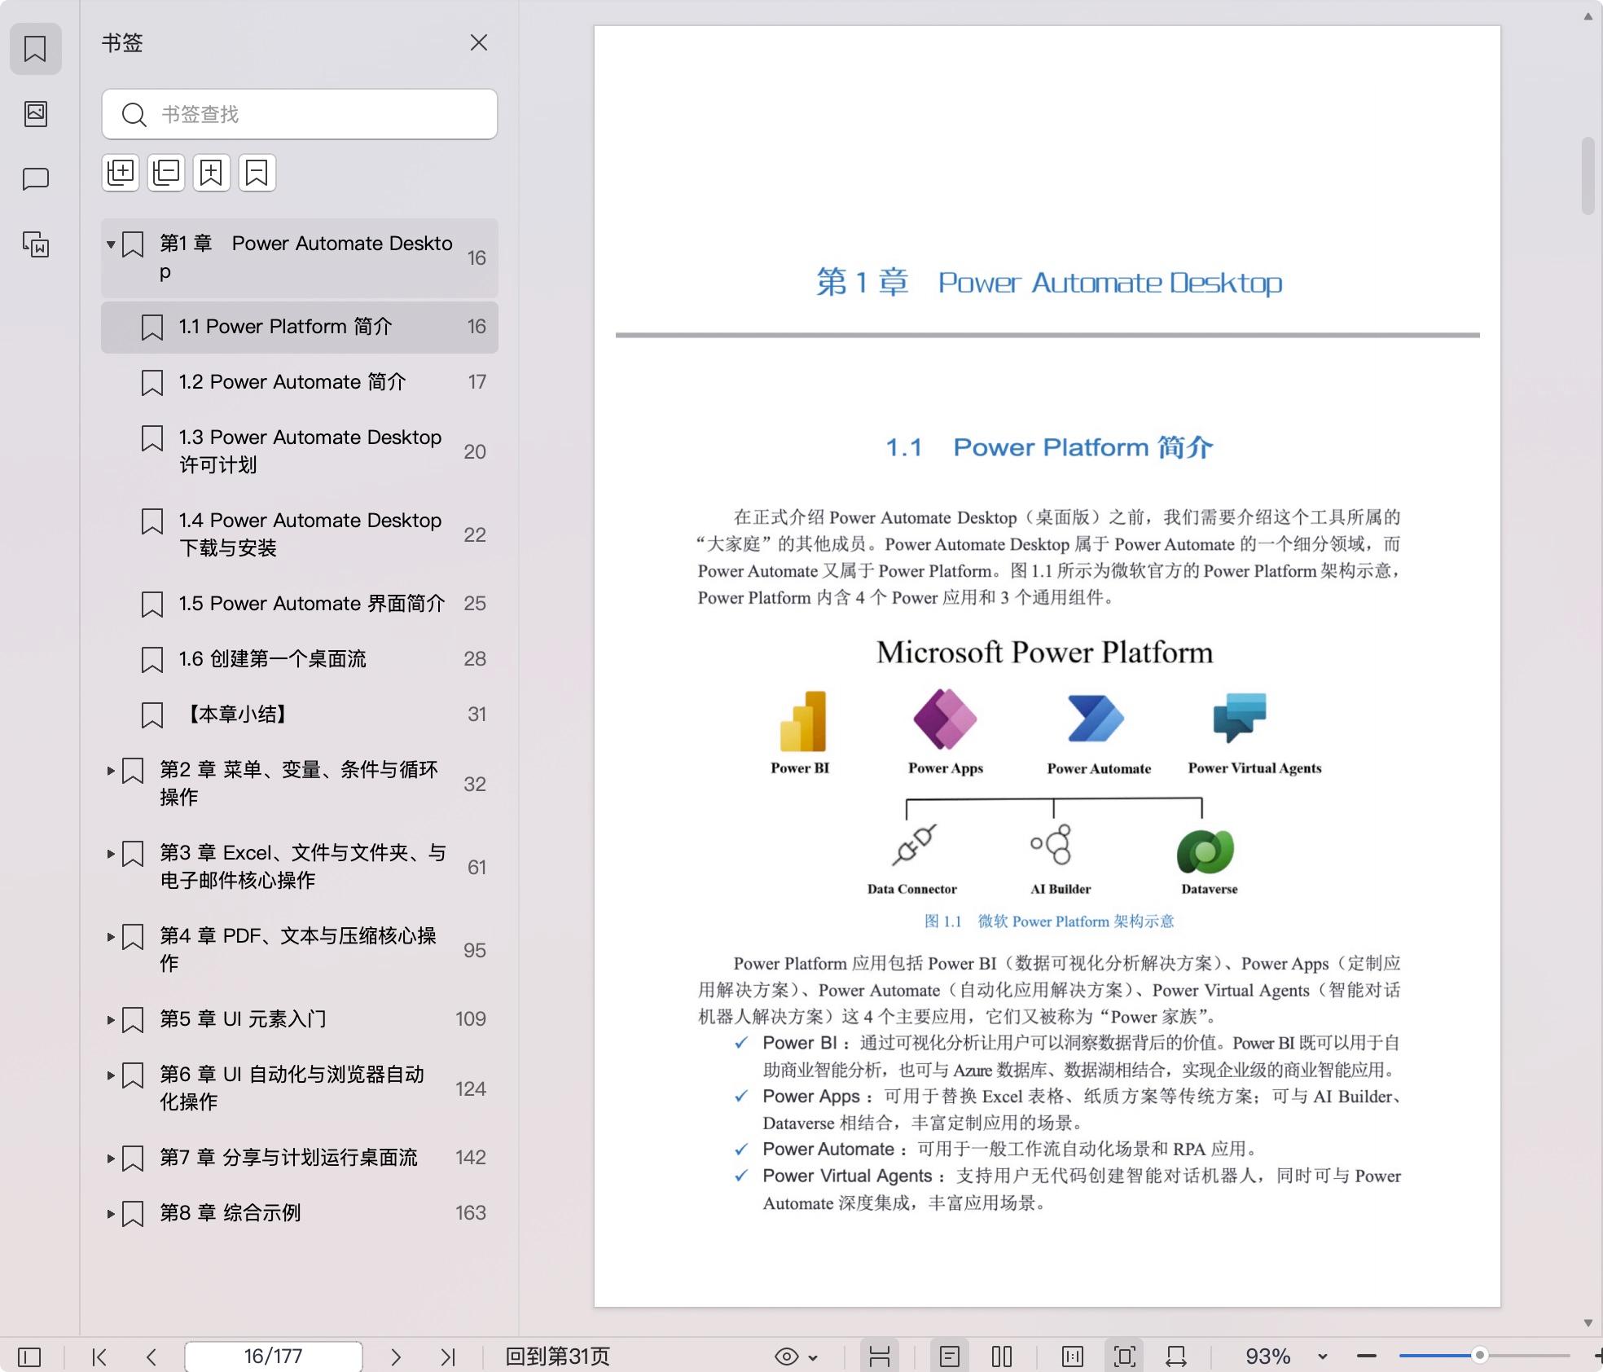Select the 第2章 bookmark title text
Viewport: 1603px width, 1372px height.
tap(299, 784)
